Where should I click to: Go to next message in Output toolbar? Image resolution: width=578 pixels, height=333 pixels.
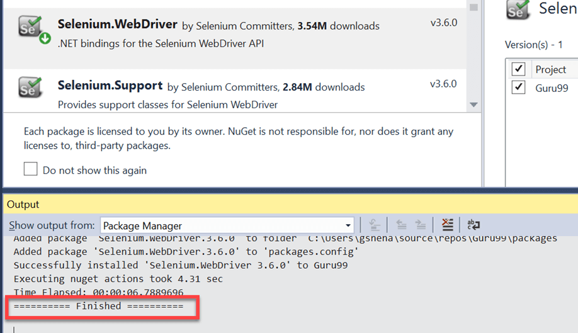coord(421,225)
